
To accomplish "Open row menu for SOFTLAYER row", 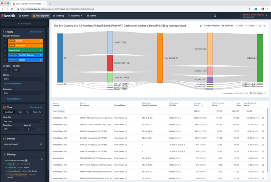I will [x=263, y=165].
